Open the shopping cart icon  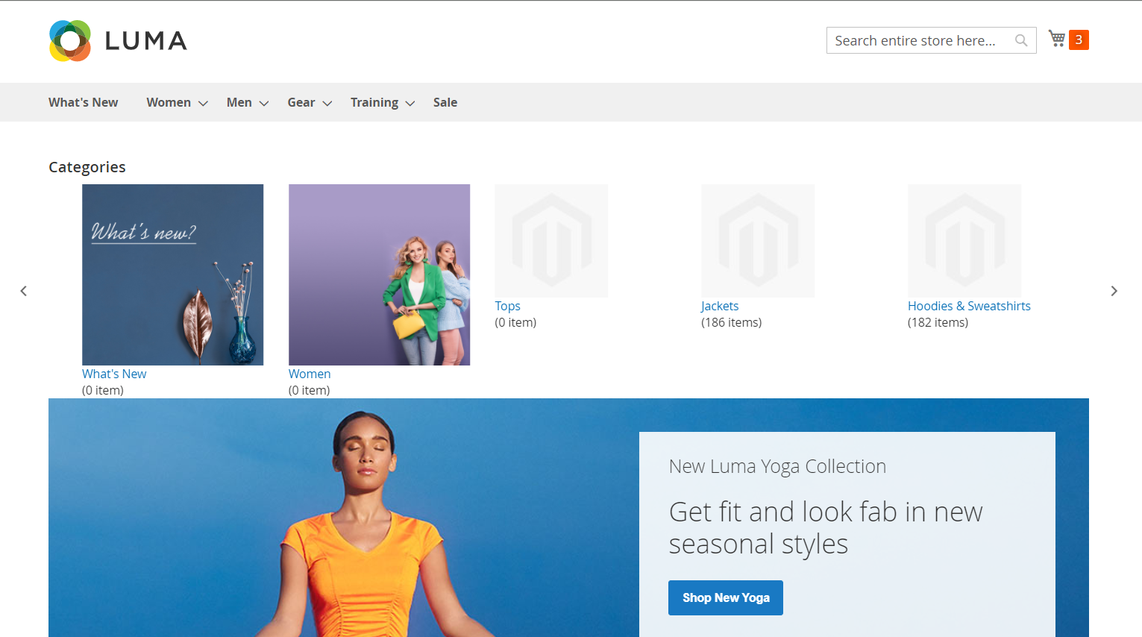(x=1056, y=39)
